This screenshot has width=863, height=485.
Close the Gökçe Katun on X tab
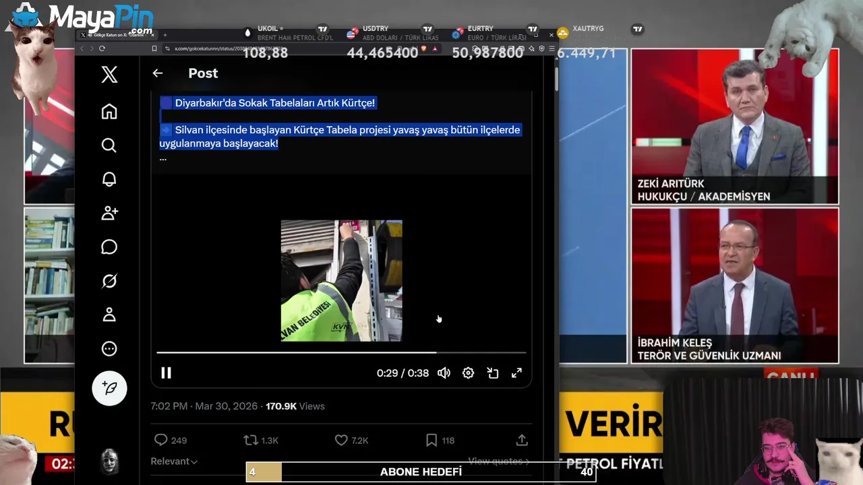point(152,34)
